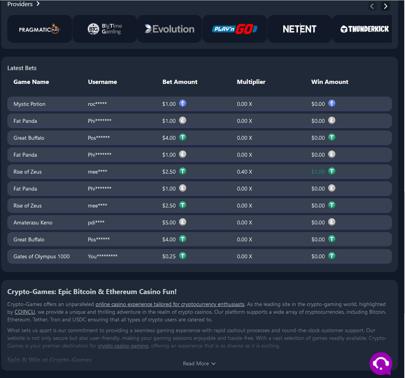The height and width of the screenshot is (378, 405).
Task: Click the Litecoin icon beside Amaterasu Keno's $5.00 bet
Action: click(183, 222)
